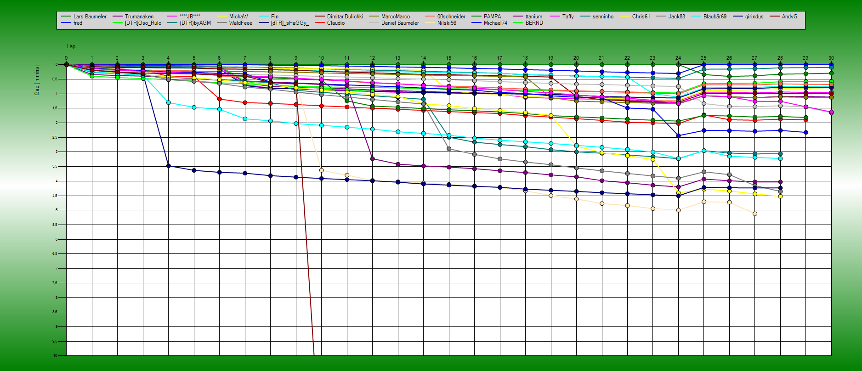
Task: Select the ****JB**** legend label
Action: click(190, 17)
